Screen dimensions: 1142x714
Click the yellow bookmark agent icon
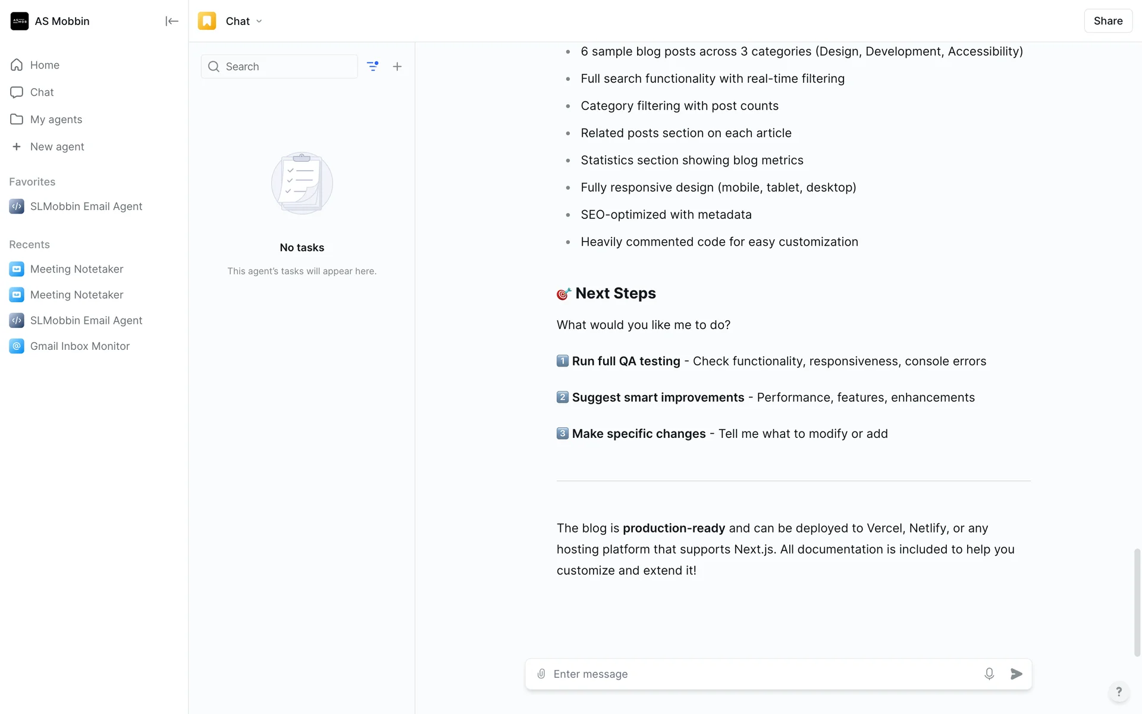pos(207,21)
